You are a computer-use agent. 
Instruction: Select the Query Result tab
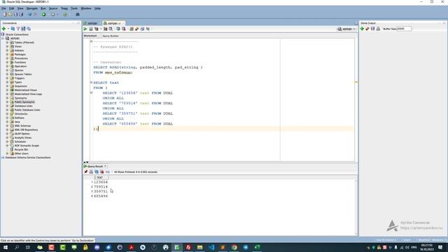(x=95, y=167)
